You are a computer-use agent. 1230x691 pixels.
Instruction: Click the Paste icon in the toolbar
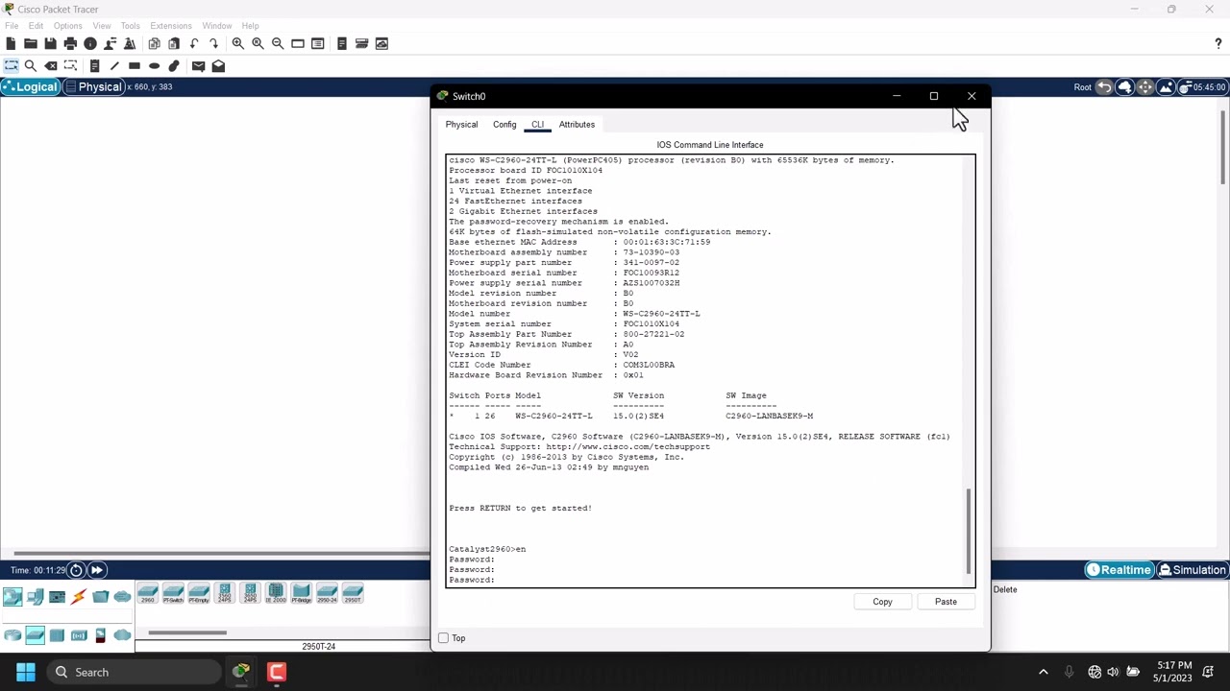click(174, 43)
